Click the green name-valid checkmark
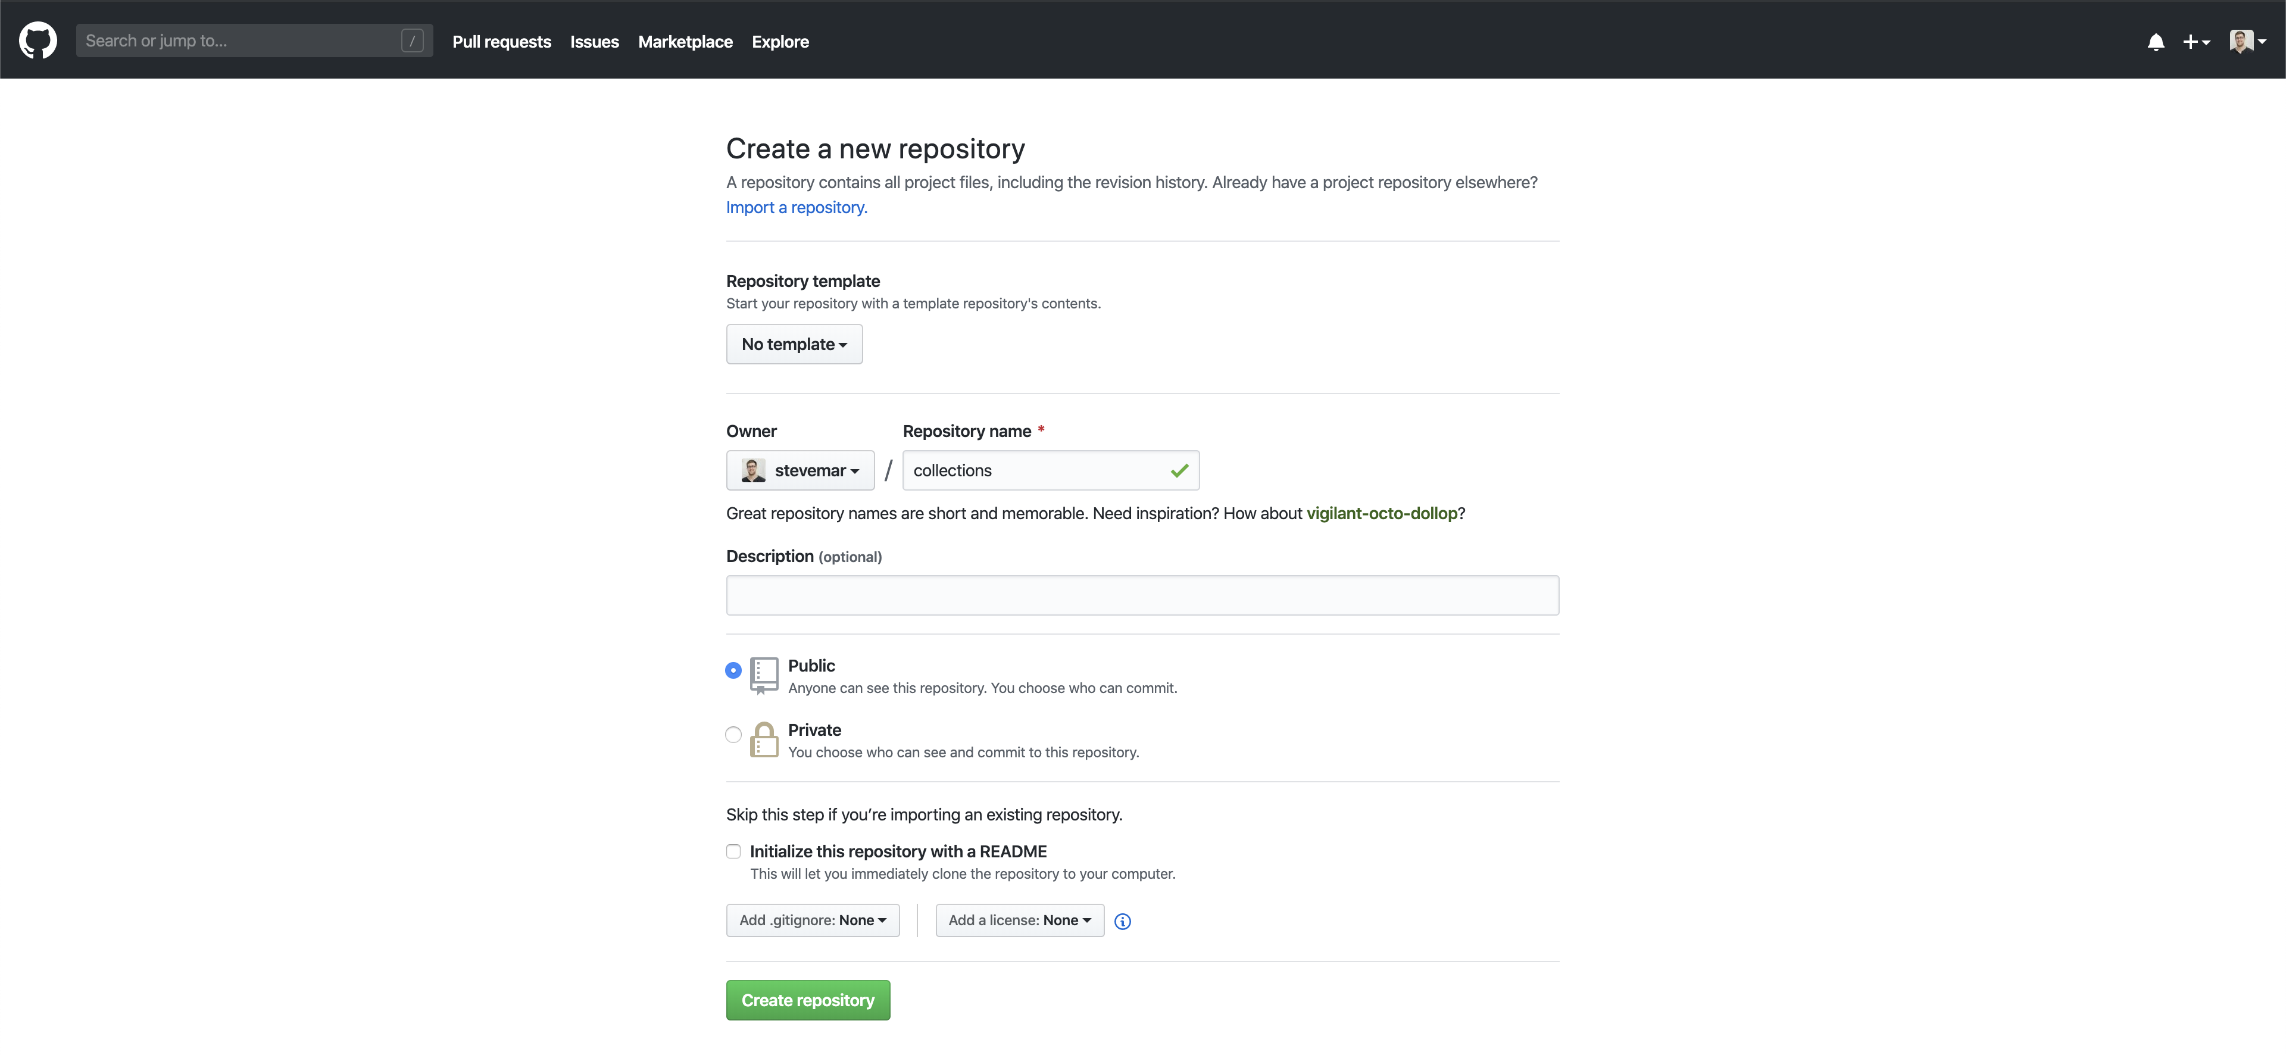Image resolution: width=2286 pixels, height=1055 pixels. coord(1179,470)
